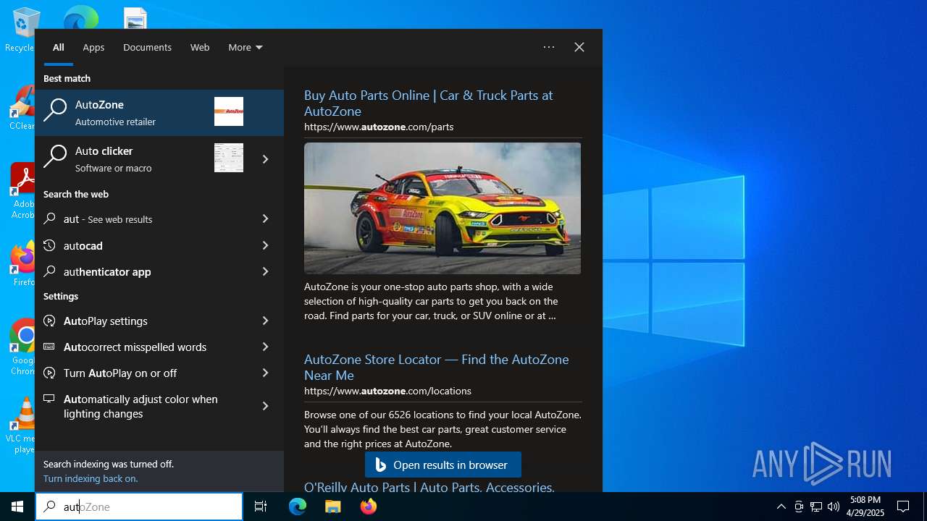The image size is (927, 521).
Task: Click Turn indexing back on link
Action: (x=91, y=478)
